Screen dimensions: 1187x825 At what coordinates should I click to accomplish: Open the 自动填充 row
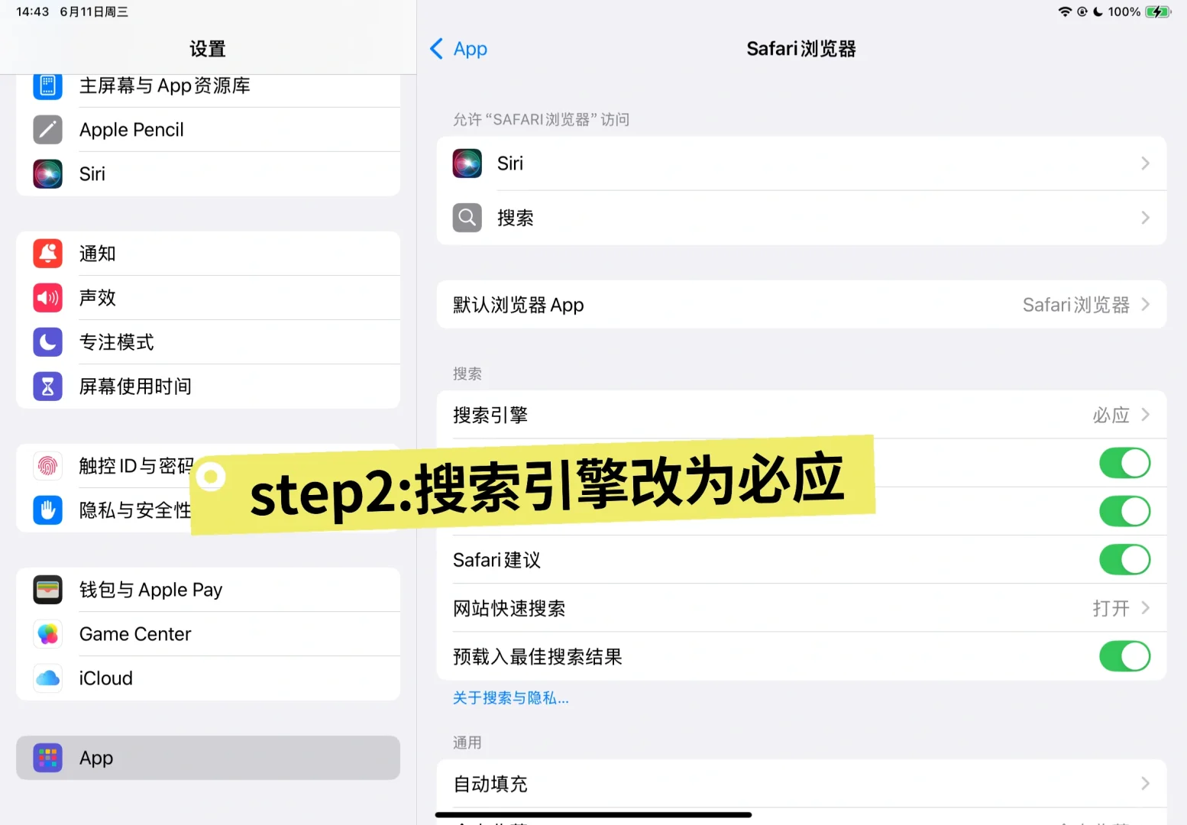pos(801,784)
